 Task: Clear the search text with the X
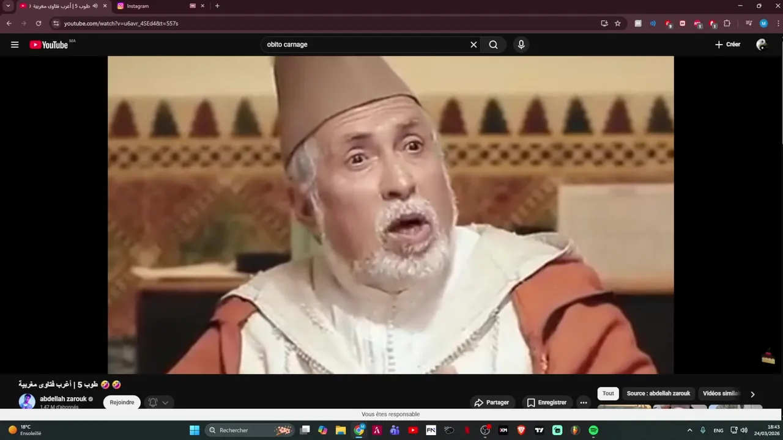[x=473, y=45]
